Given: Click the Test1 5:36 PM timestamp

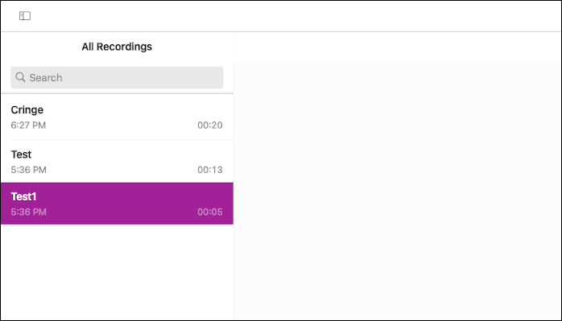Looking at the screenshot, I should [29, 212].
